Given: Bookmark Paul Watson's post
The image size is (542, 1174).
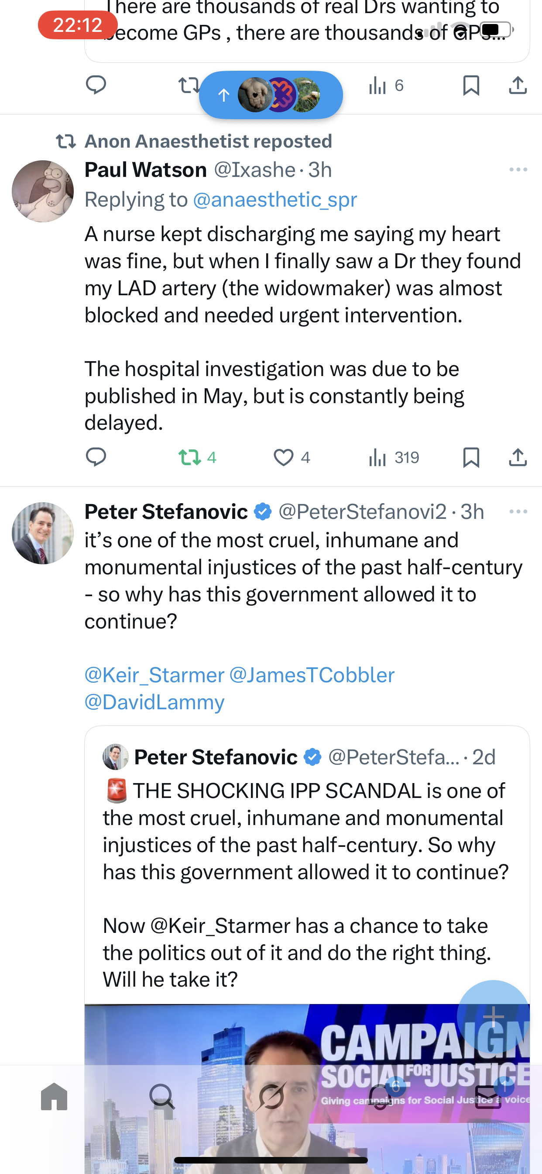Looking at the screenshot, I should coord(471,457).
